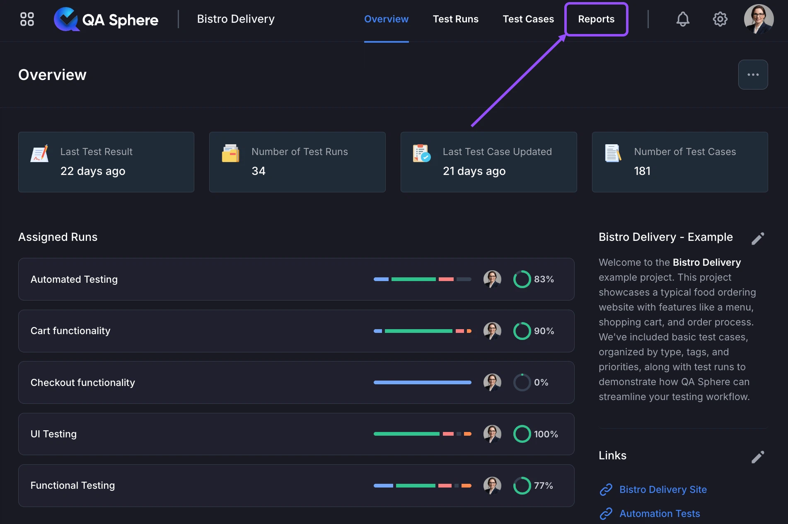Edit the Links section with pencil icon
Image resolution: width=788 pixels, height=524 pixels.
(x=758, y=457)
